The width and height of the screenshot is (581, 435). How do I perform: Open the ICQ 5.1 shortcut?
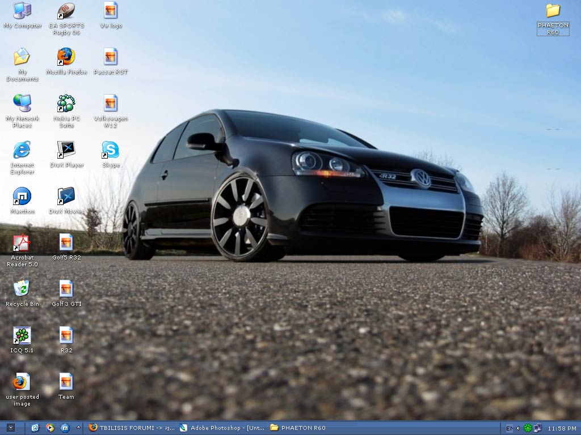pyautogui.click(x=22, y=335)
